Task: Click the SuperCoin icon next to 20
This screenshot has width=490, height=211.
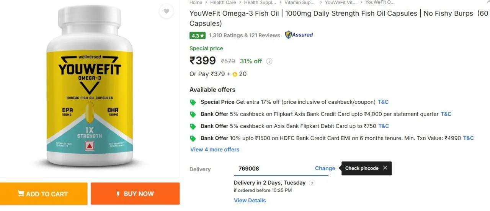Action: coord(235,74)
